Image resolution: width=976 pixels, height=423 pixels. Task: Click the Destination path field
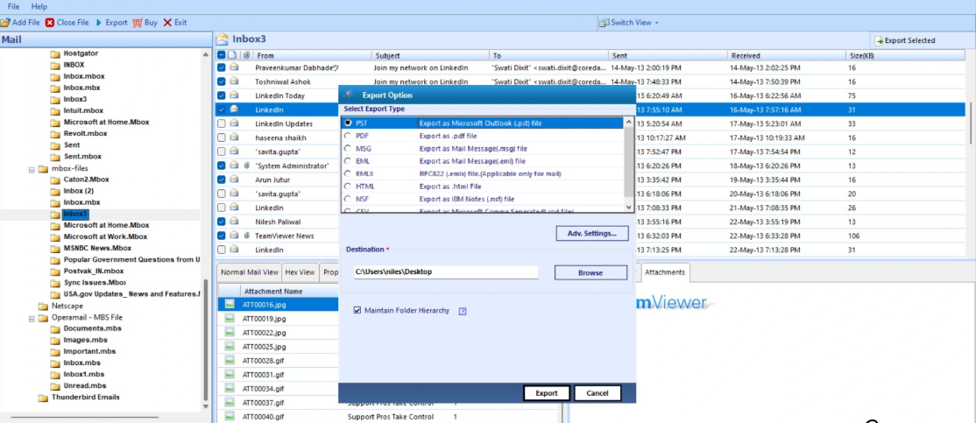coord(446,271)
